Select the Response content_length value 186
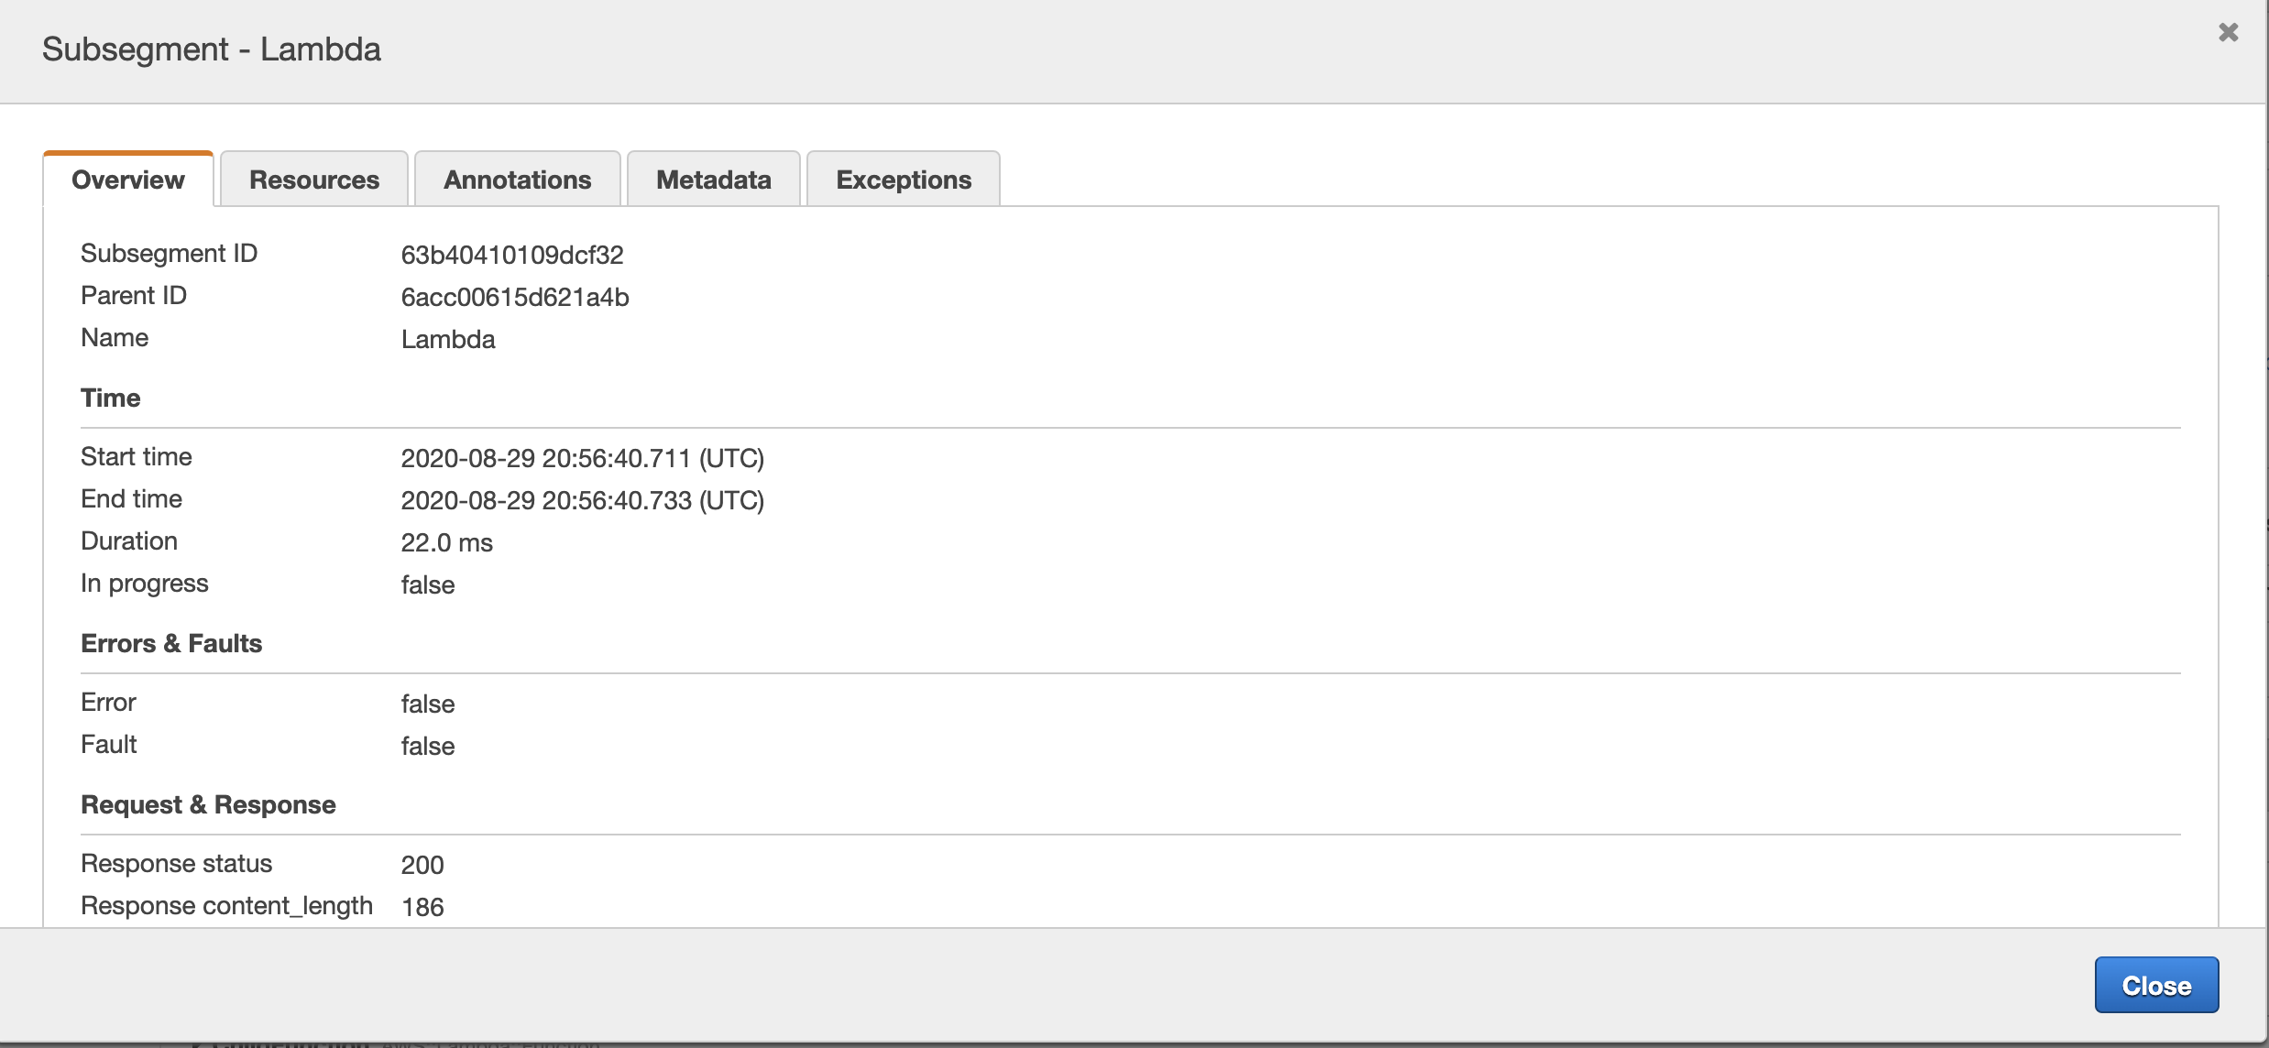 (x=422, y=907)
